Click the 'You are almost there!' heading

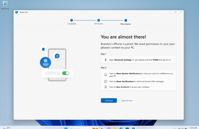(x=123, y=37)
